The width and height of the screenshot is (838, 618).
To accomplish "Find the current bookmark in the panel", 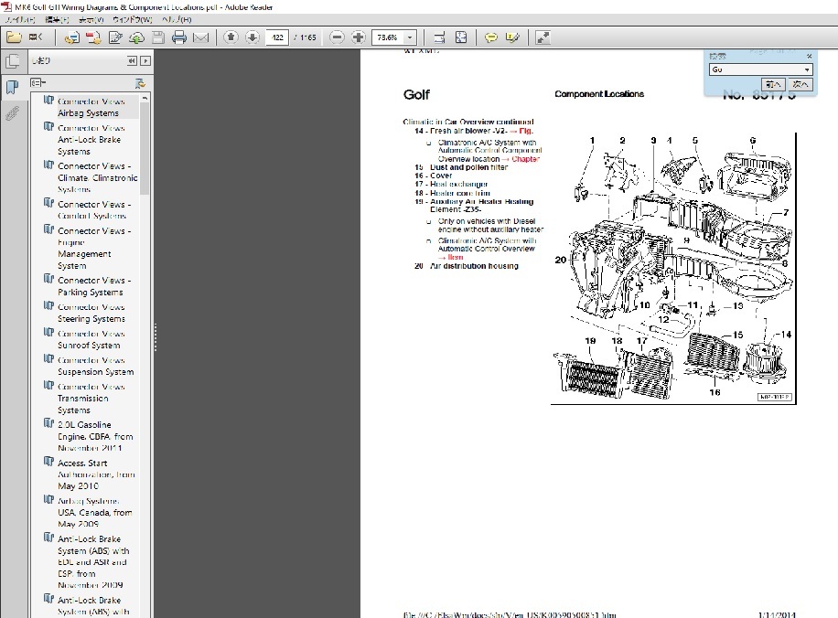I will pyautogui.click(x=140, y=83).
